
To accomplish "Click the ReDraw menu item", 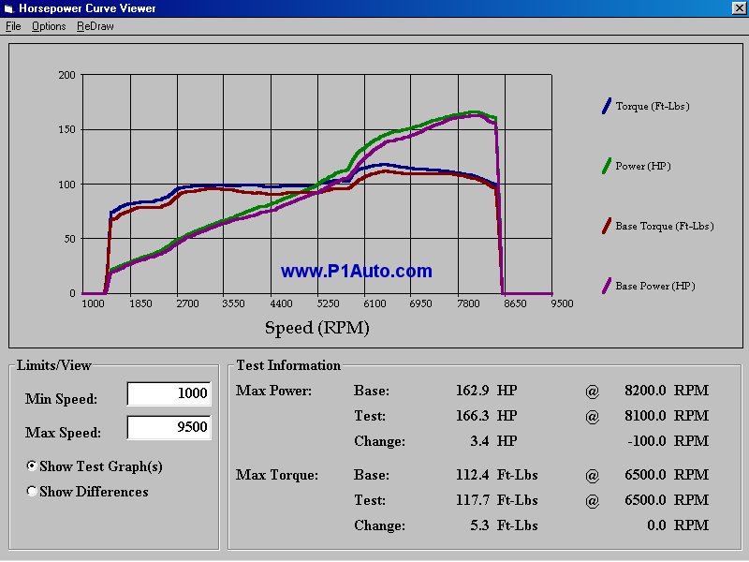I will (95, 26).
